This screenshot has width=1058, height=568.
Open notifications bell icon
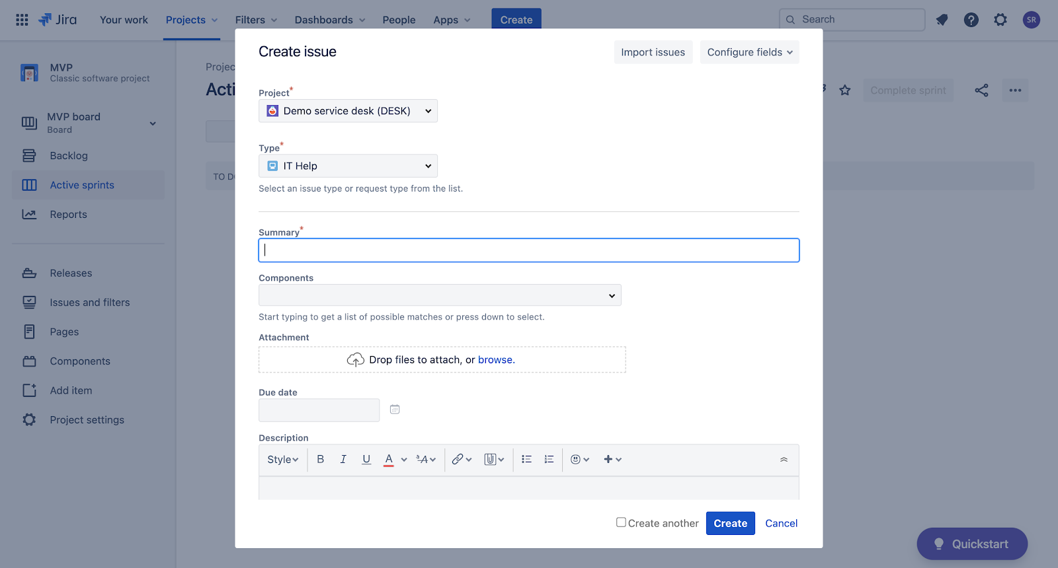[942, 20]
